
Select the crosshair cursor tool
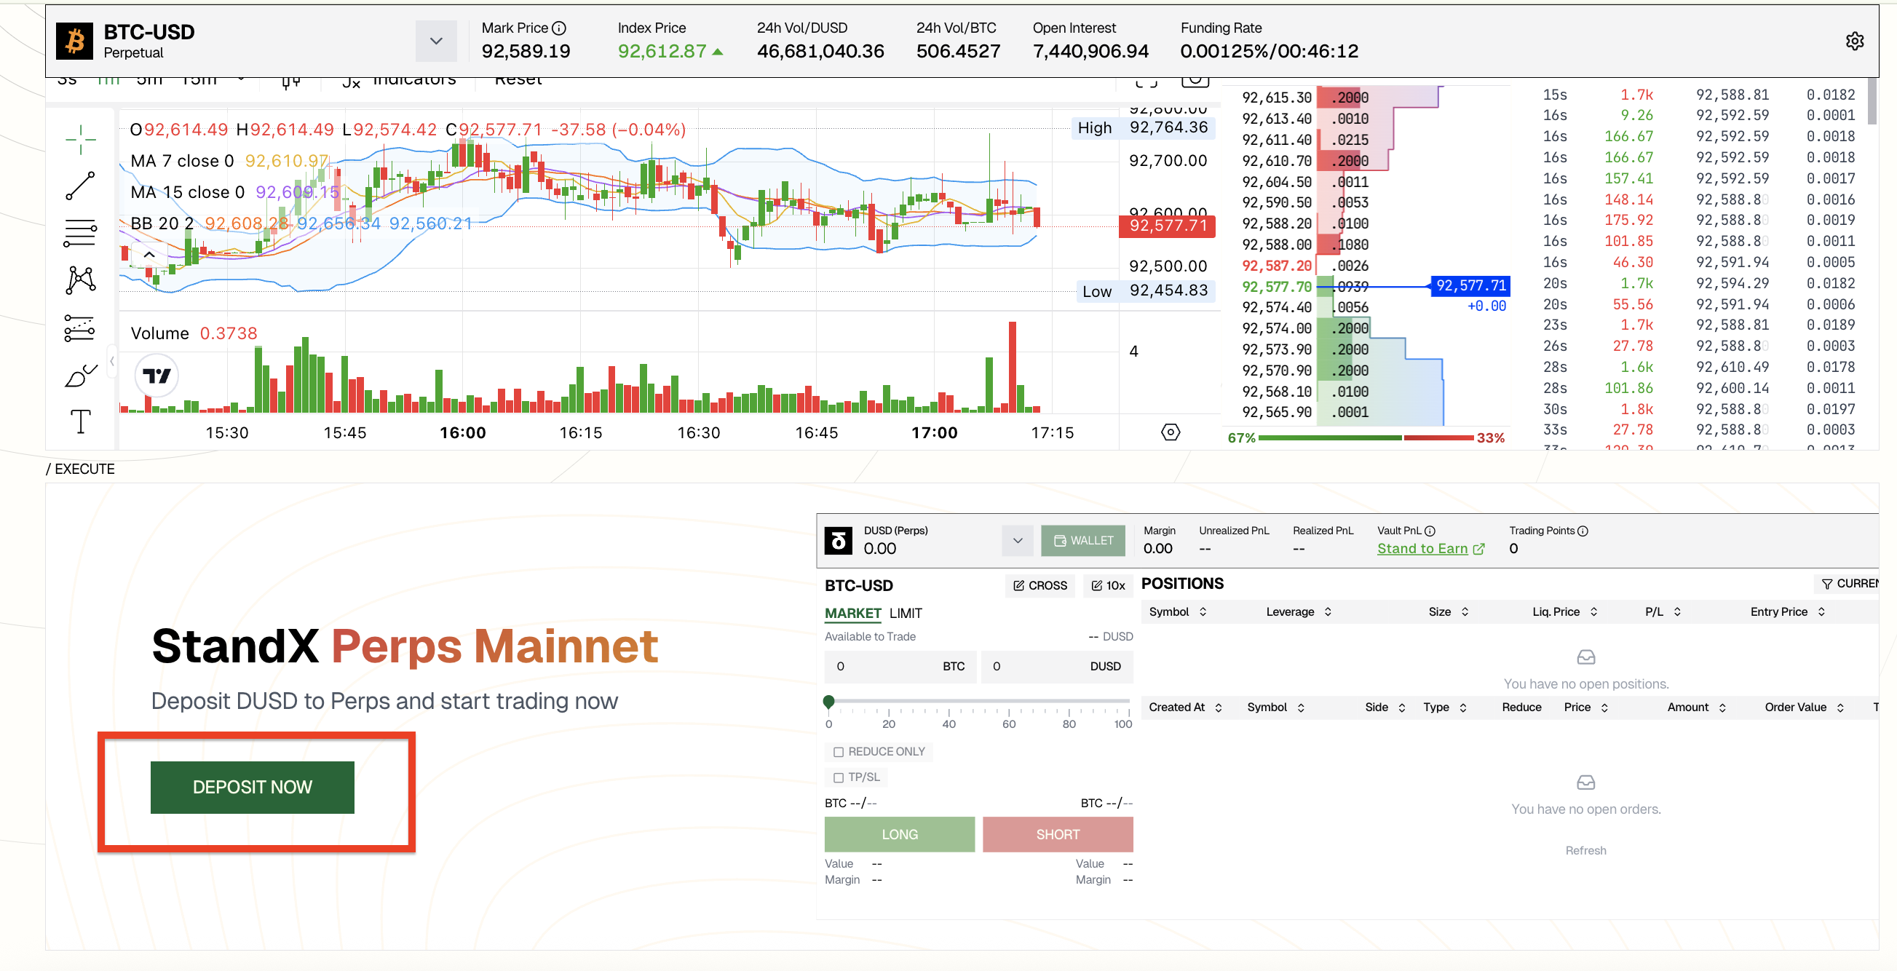(x=80, y=139)
